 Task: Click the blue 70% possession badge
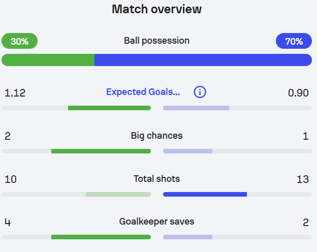294,41
